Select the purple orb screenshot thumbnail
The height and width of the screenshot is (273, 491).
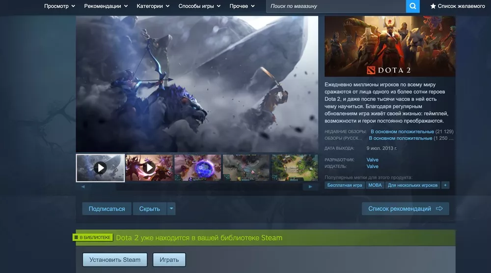[x=197, y=168]
